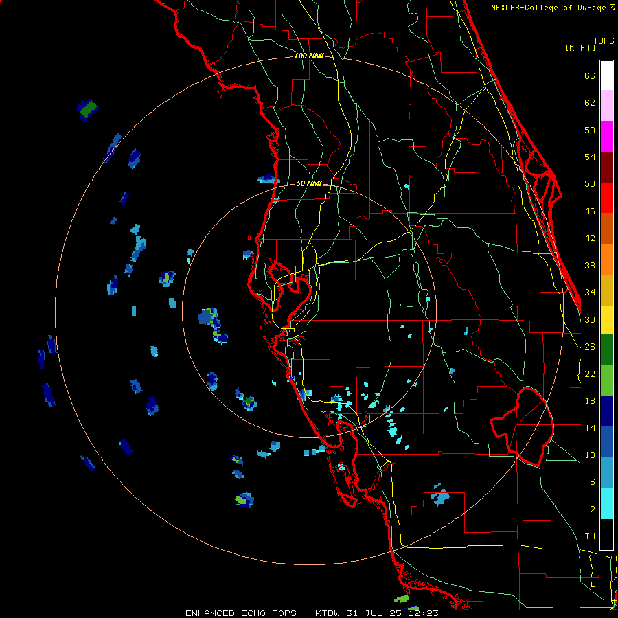Click the dark orange 42-46 kft legend swatch
The width and height of the screenshot is (618, 618).
pyautogui.click(x=606, y=229)
